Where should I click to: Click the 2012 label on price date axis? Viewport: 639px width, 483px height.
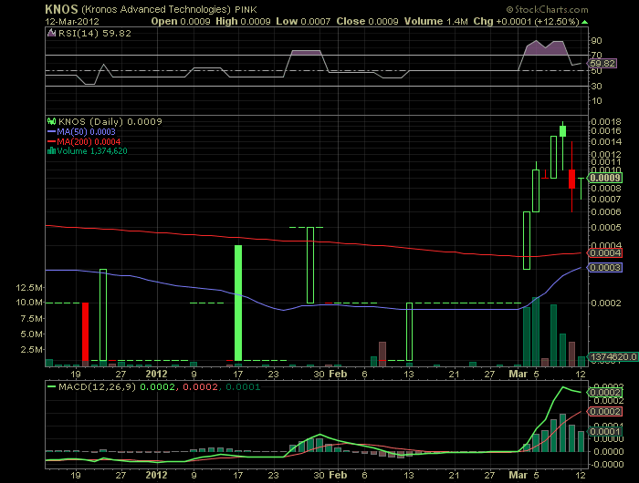pos(157,373)
